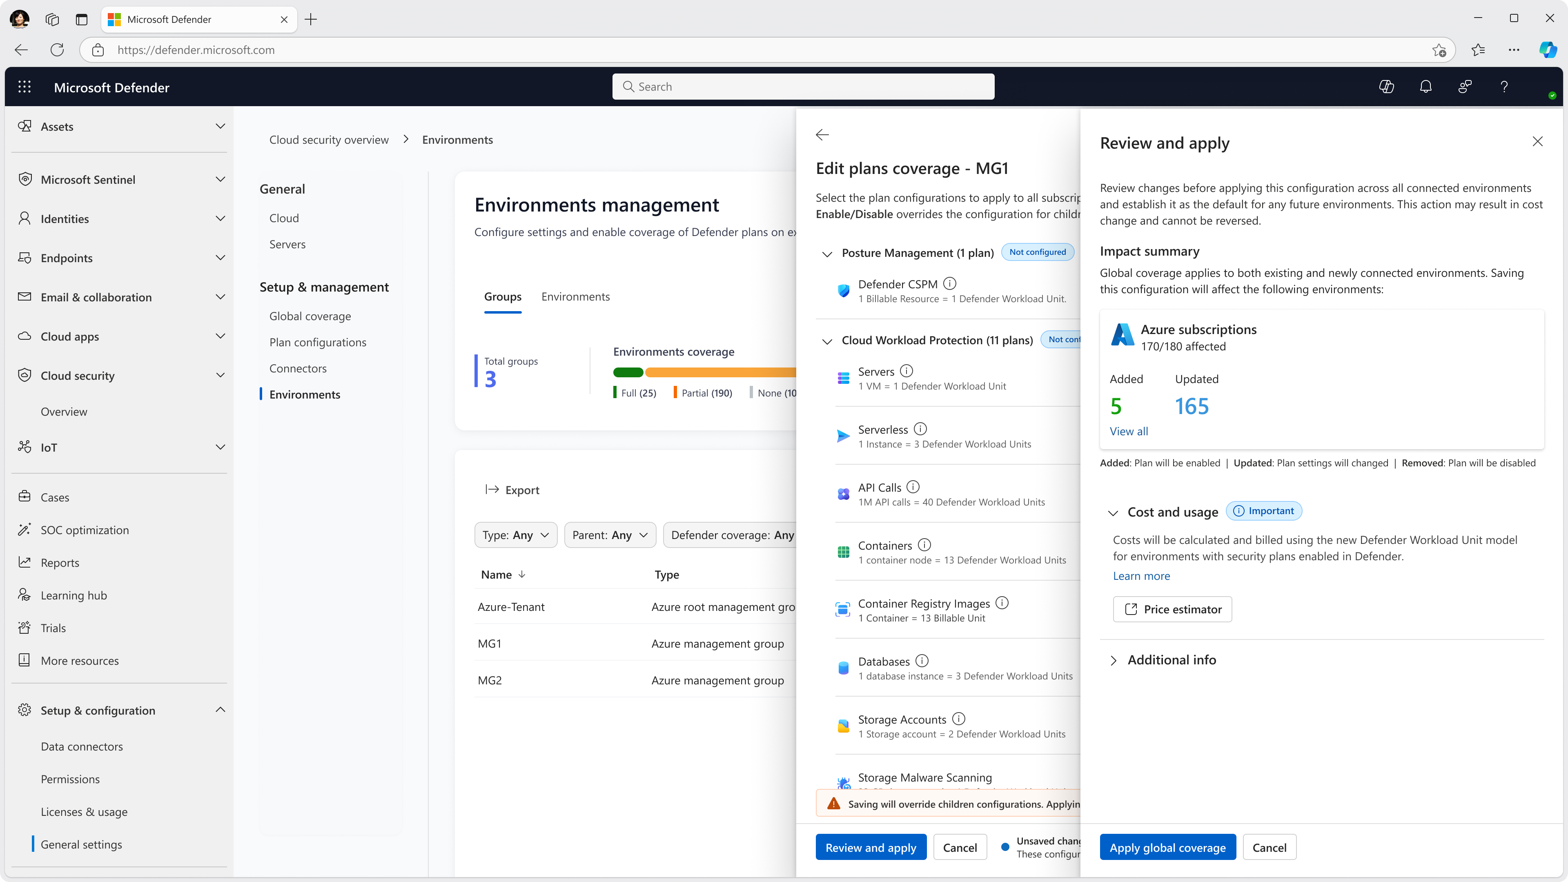This screenshot has height=882, width=1568.
Task: Open Plan configurations menu item
Action: 318,342
